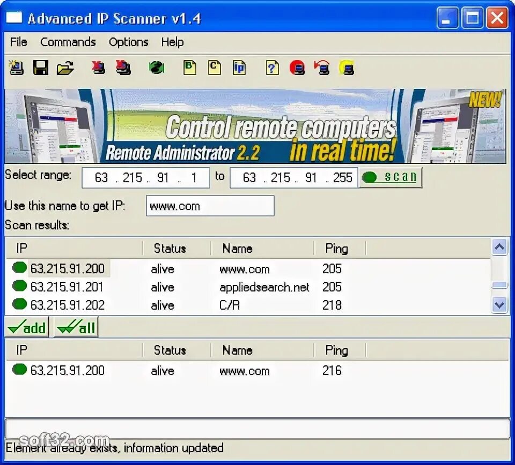Click the application icon in the title bar
The image size is (515, 465).
tap(14, 17)
